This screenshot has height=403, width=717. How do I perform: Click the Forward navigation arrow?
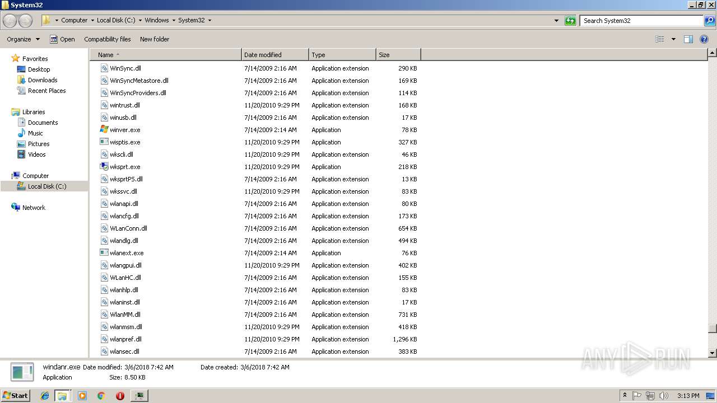(x=25, y=21)
